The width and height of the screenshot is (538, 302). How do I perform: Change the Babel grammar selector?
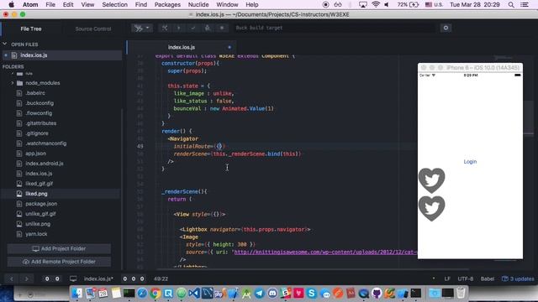pyautogui.click(x=488, y=279)
